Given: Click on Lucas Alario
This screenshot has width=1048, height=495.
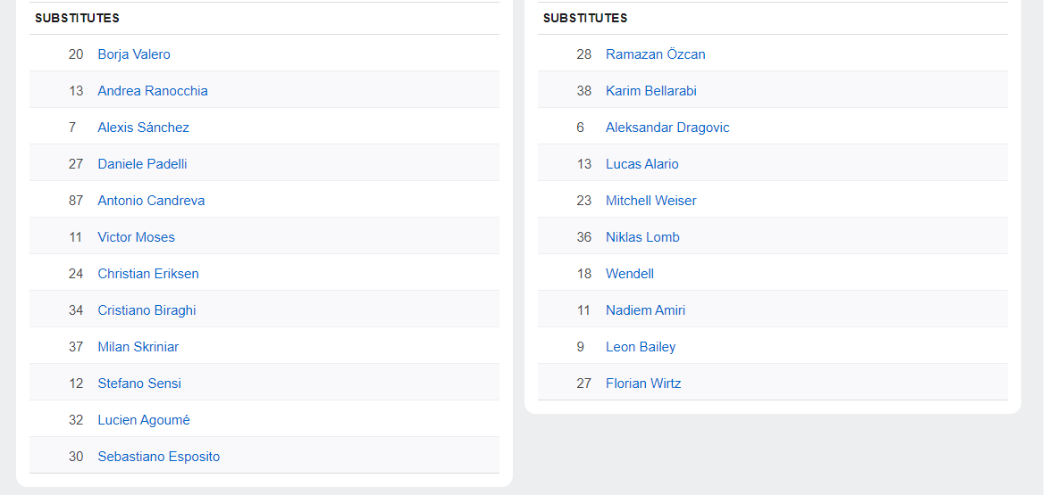Looking at the screenshot, I should 641,164.
